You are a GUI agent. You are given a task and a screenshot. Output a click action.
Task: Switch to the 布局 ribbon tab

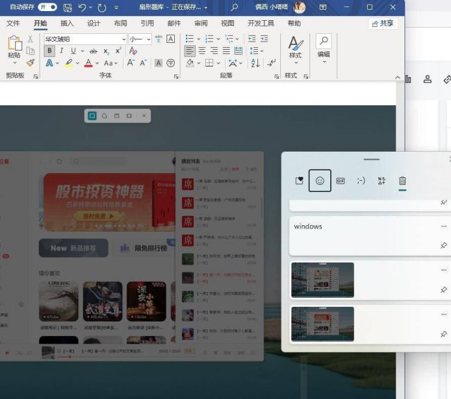pos(120,24)
